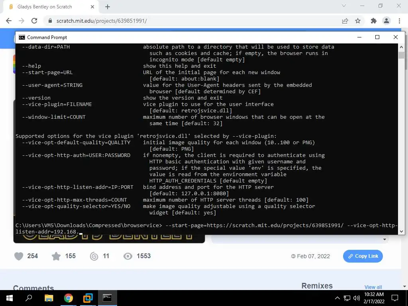Click the '--window-limit=COUNT' option text
This screenshot has width=408, height=306.
click(x=54, y=117)
